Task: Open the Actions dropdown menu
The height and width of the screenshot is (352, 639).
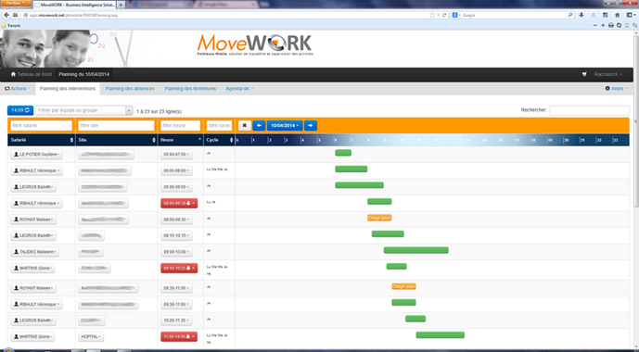Action: [17, 89]
